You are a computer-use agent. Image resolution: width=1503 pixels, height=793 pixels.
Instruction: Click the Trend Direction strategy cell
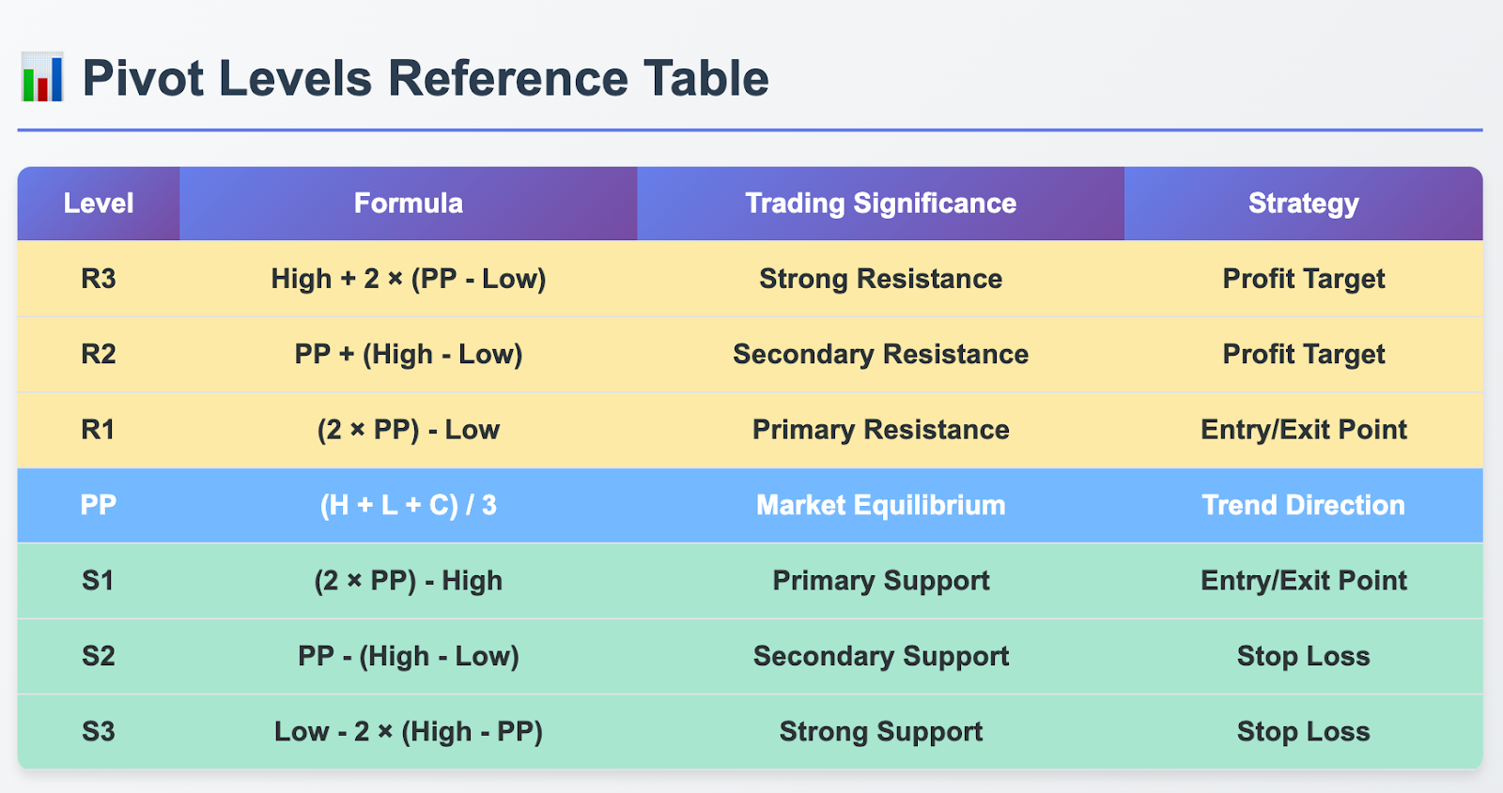(1304, 505)
